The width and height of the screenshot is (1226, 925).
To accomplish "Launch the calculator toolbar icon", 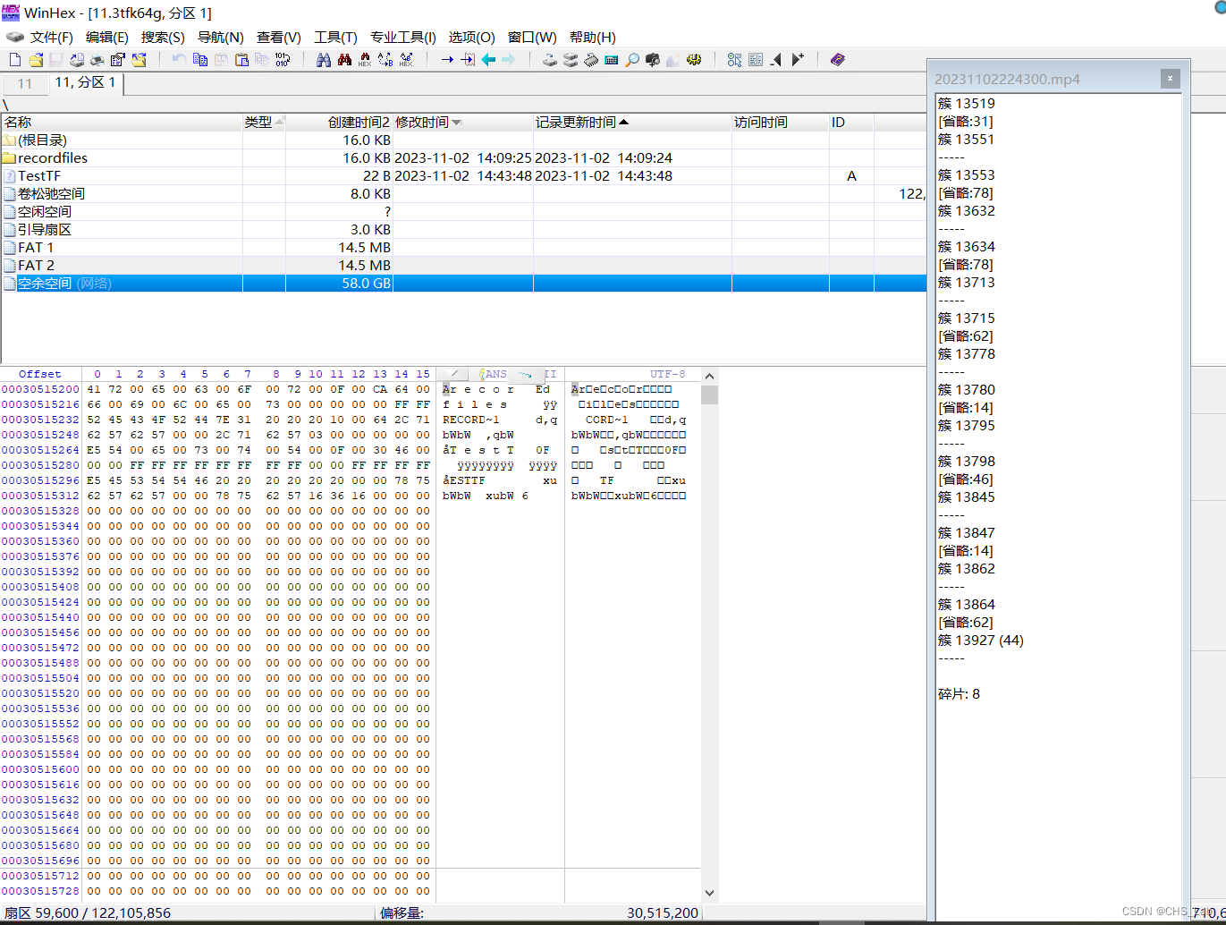I will (x=612, y=60).
